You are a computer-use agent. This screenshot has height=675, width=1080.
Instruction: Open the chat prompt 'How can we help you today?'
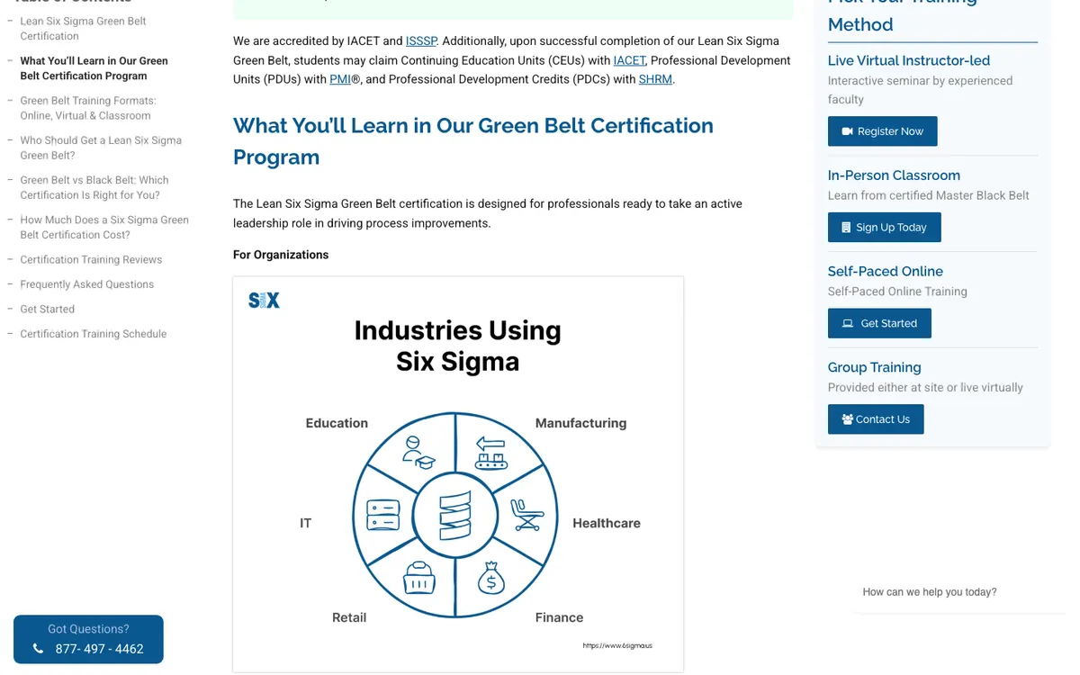(x=930, y=592)
